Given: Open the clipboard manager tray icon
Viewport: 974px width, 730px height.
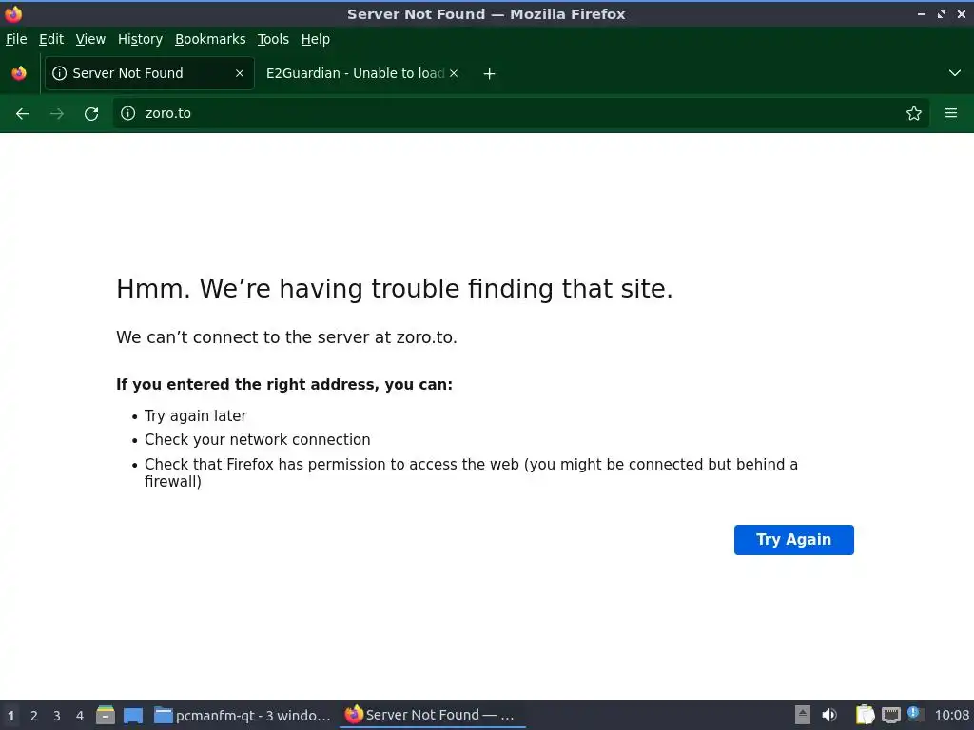Looking at the screenshot, I should point(865,715).
